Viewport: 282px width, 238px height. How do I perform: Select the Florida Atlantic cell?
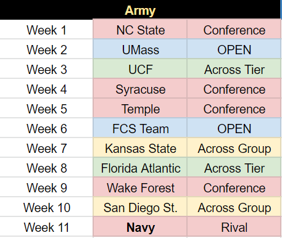[140, 167]
